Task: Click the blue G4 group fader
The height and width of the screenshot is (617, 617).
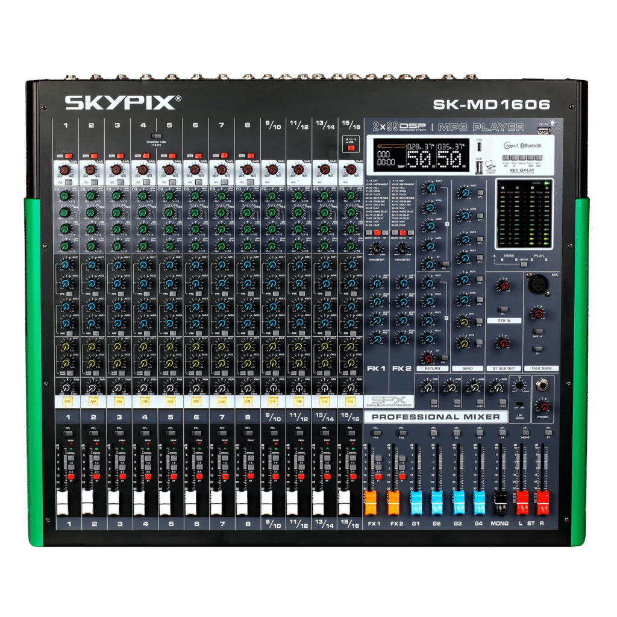Action: [x=479, y=503]
